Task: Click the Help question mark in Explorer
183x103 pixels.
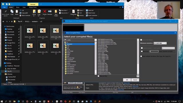Action: pyautogui.click(x=123, y=7)
